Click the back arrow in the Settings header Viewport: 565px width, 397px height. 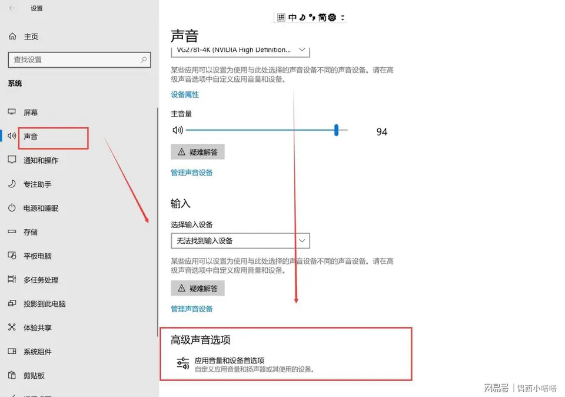coord(12,9)
